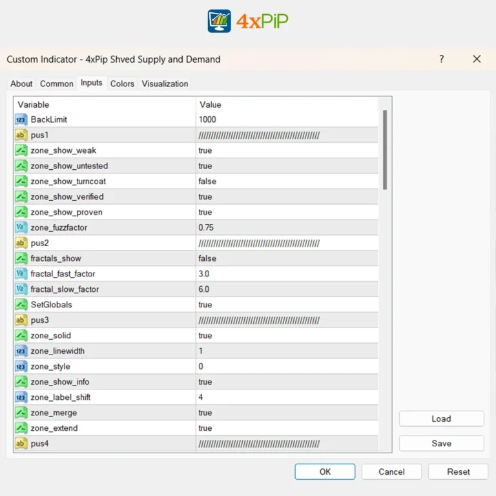Click the boolean icon beside zone_show_weak

tap(21, 150)
